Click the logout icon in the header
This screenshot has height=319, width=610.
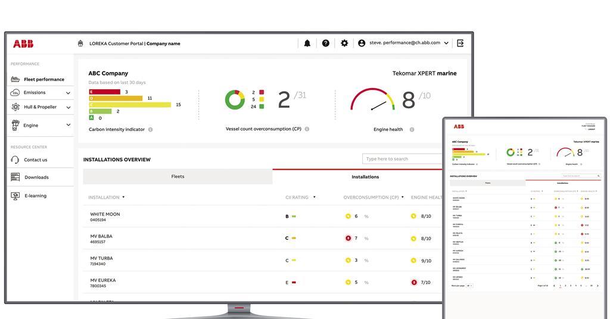coord(460,43)
